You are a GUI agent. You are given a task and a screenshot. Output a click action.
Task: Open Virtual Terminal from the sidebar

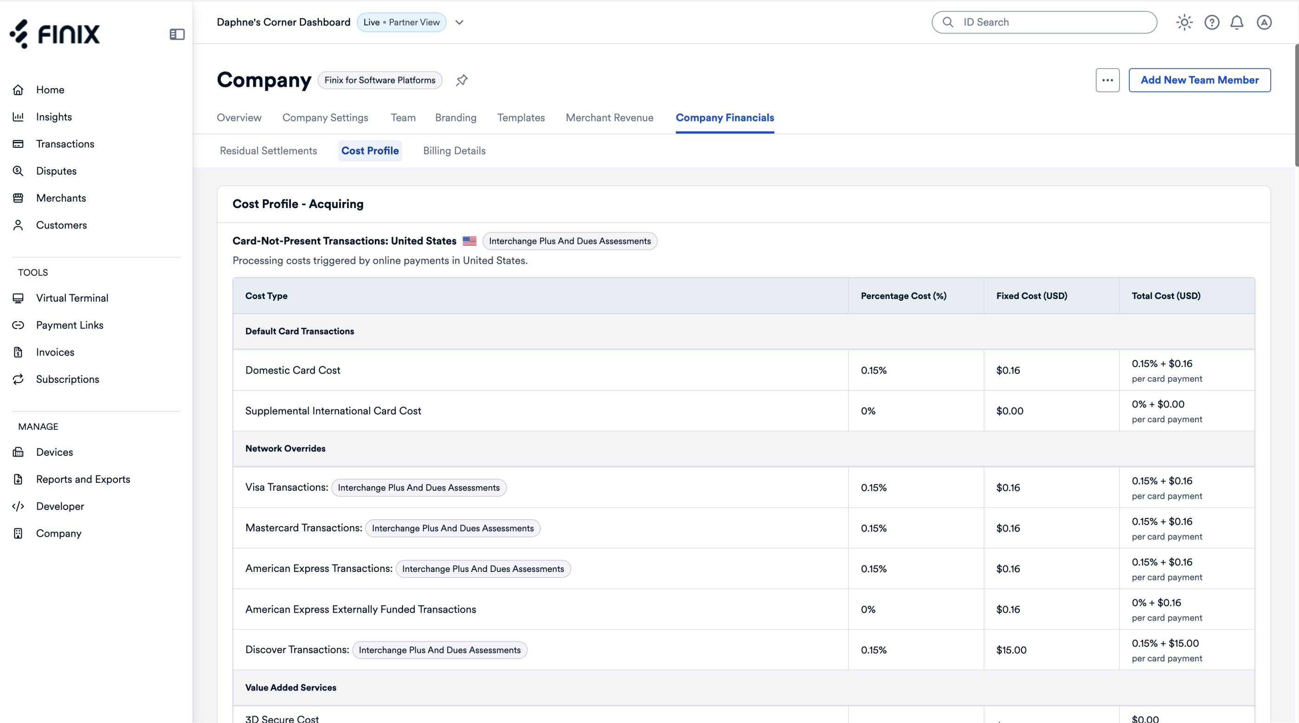72,298
